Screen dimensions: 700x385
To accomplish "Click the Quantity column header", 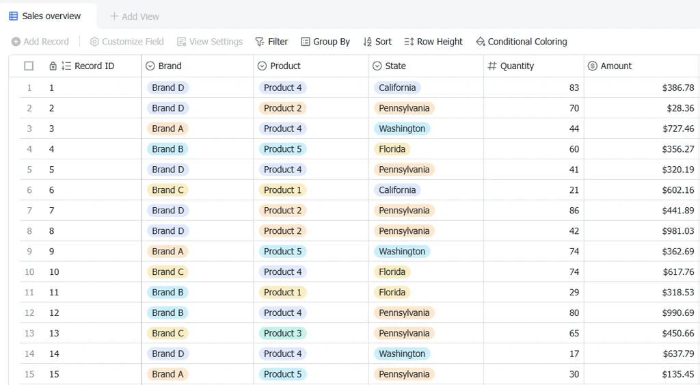I will pyautogui.click(x=534, y=66).
